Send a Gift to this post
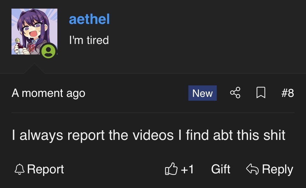This screenshot has width=306, height=188. pos(221,169)
